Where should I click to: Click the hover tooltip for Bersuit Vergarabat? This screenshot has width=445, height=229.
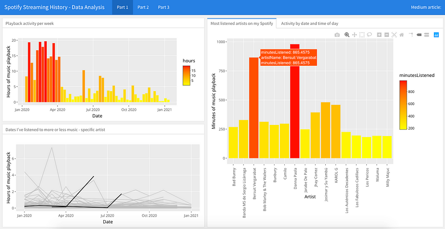pyautogui.click(x=289, y=57)
